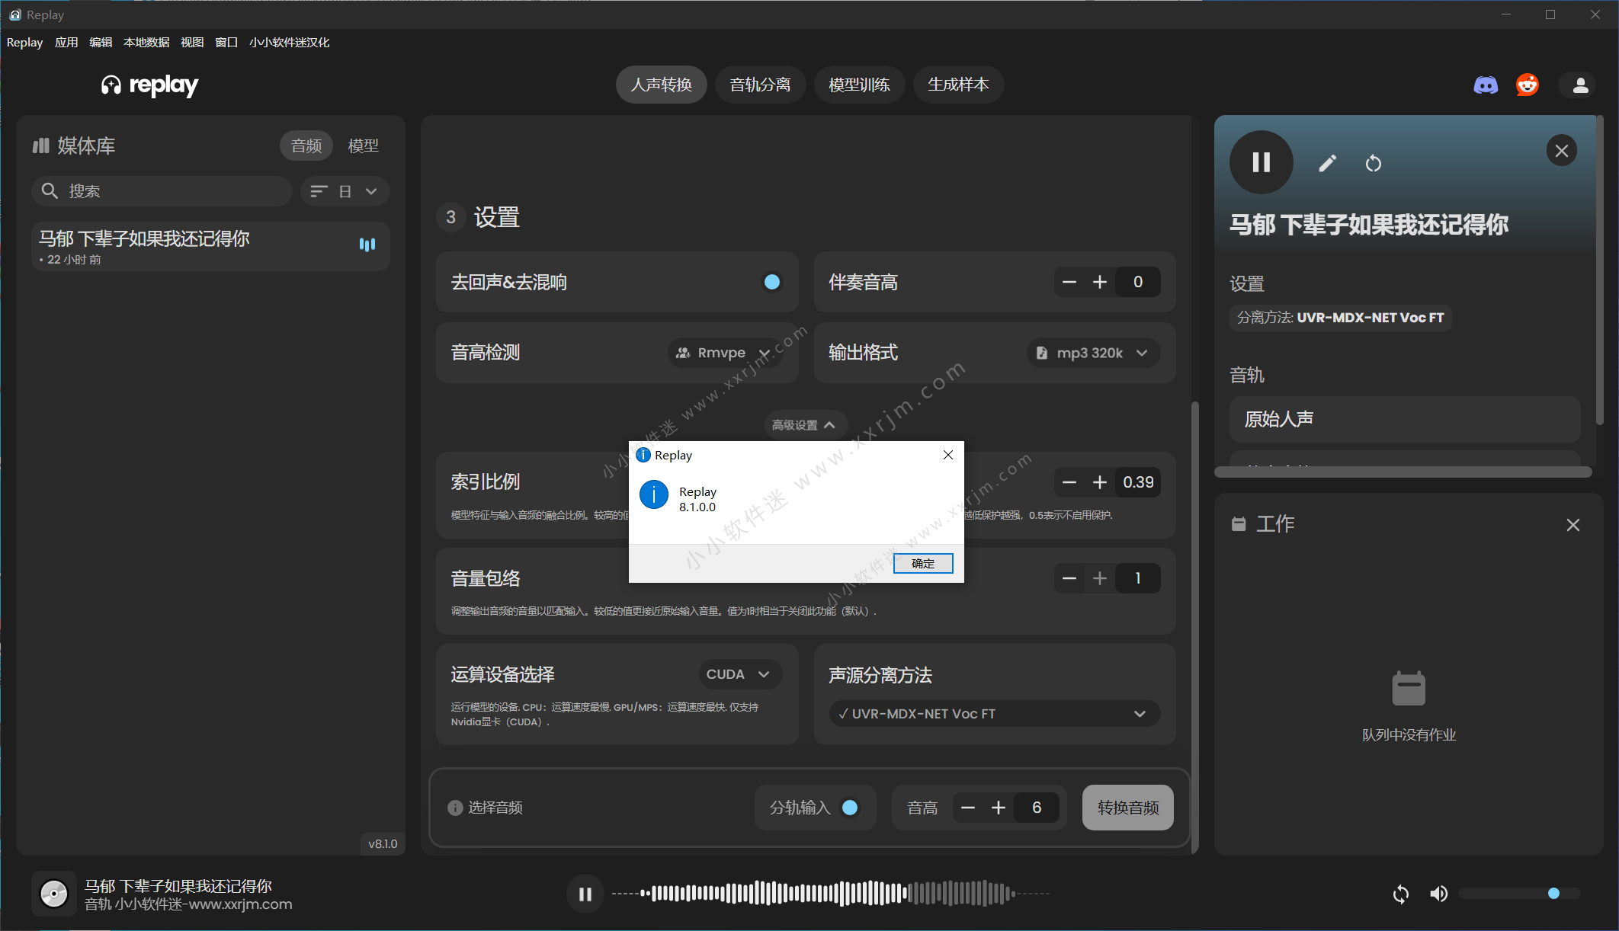The height and width of the screenshot is (931, 1619).
Task: Open 音高检测 Rmvpe dropdown
Action: click(725, 353)
